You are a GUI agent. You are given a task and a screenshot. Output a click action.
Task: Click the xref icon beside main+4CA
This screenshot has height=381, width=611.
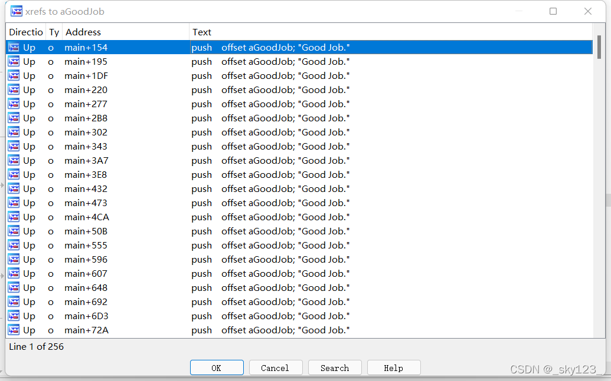point(14,217)
